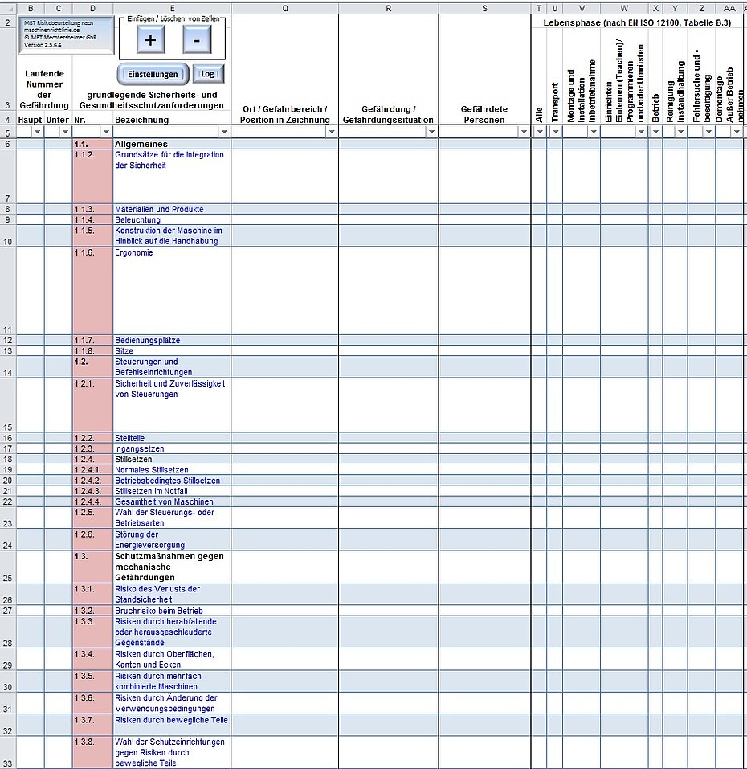The image size is (747, 769).
Task: Open the Haupt column filter dropdown
Action: click(37, 132)
